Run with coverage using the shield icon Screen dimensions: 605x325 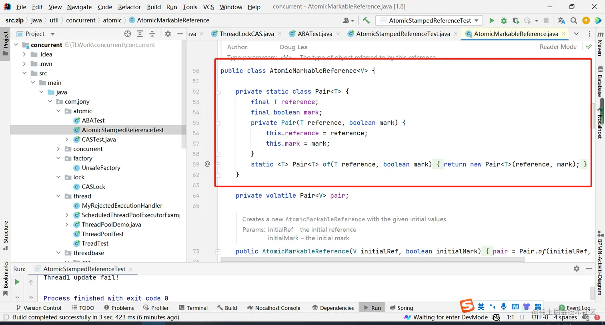(516, 20)
